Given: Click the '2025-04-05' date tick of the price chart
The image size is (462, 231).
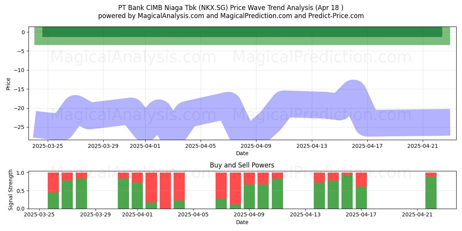Looking at the screenshot, I should click(201, 146).
